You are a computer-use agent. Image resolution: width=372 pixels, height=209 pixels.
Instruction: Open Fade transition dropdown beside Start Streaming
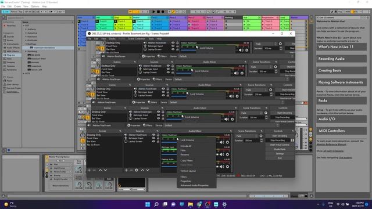(x=246, y=136)
